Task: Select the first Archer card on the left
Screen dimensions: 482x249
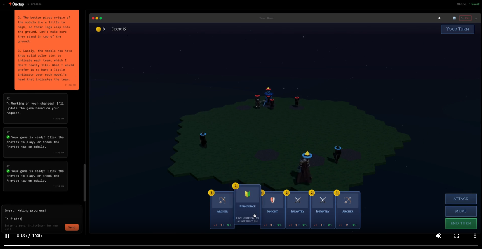Action: click(222, 210)
